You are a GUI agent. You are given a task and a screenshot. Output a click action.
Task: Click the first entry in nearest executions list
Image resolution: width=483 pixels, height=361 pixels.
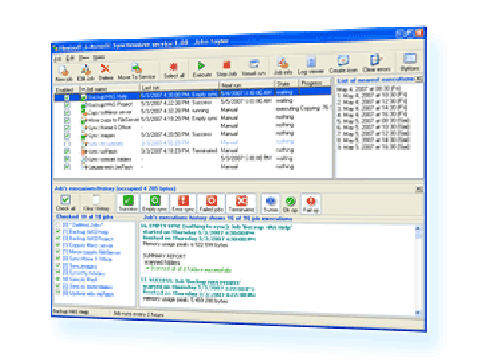click(x=369, y=89)
